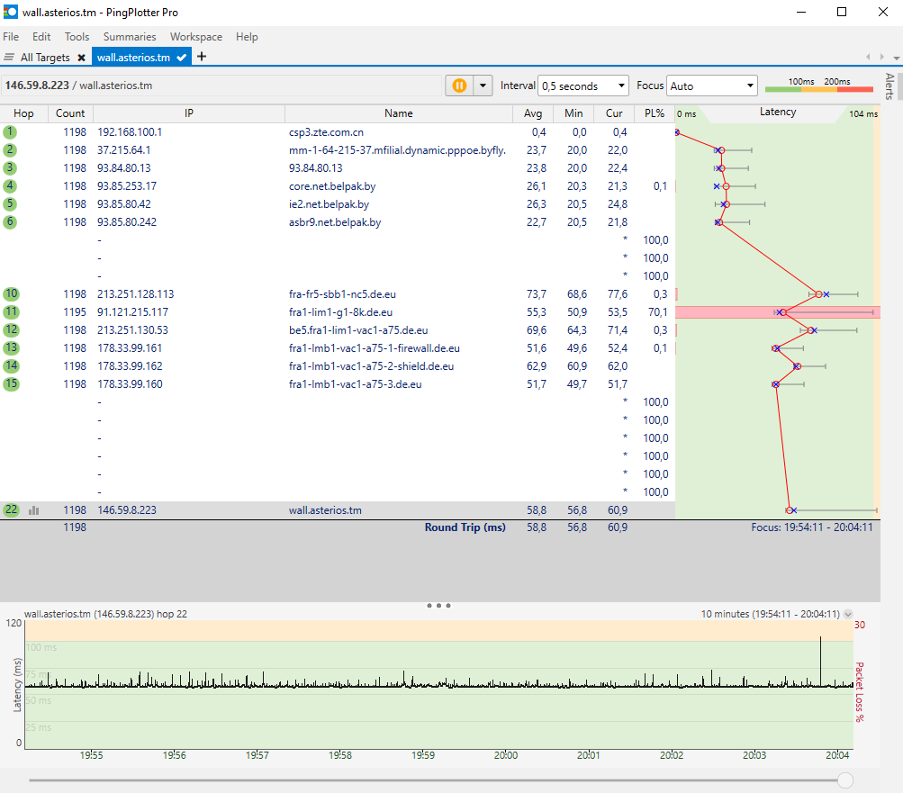Select hop 22 green circle icon
Image resolution: width=903 pixels, height=793 pixels.
(11, 509)
